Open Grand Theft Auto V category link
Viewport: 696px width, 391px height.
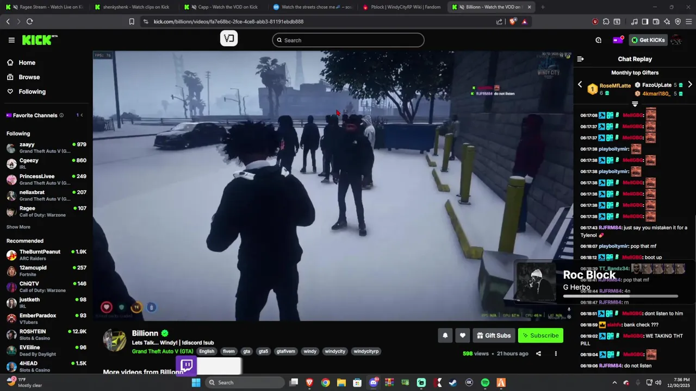tap(163, 351)
